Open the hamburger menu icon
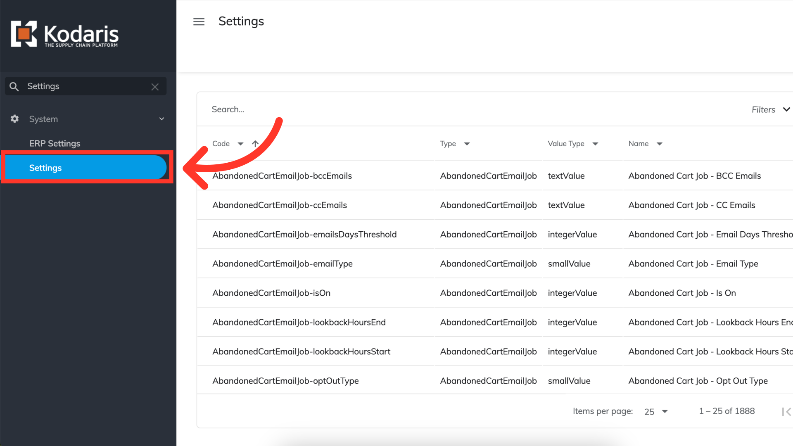The image size is (793, 446). [x=199, y=21]
